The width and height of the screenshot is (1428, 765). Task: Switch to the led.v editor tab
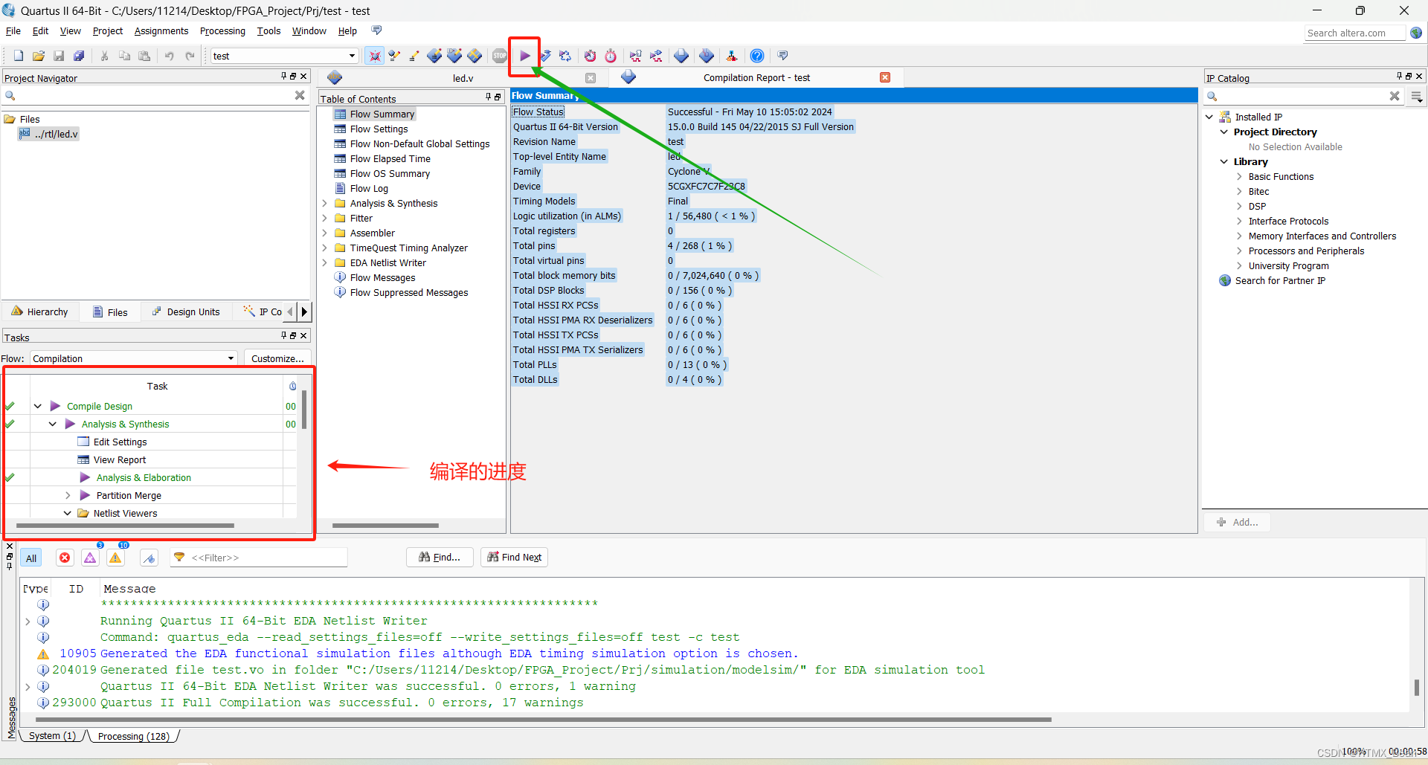click(463, 78)
